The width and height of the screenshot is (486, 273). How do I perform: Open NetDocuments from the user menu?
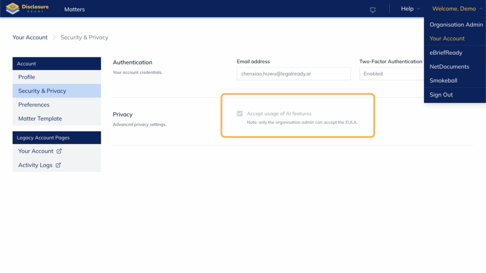(449, 67)
